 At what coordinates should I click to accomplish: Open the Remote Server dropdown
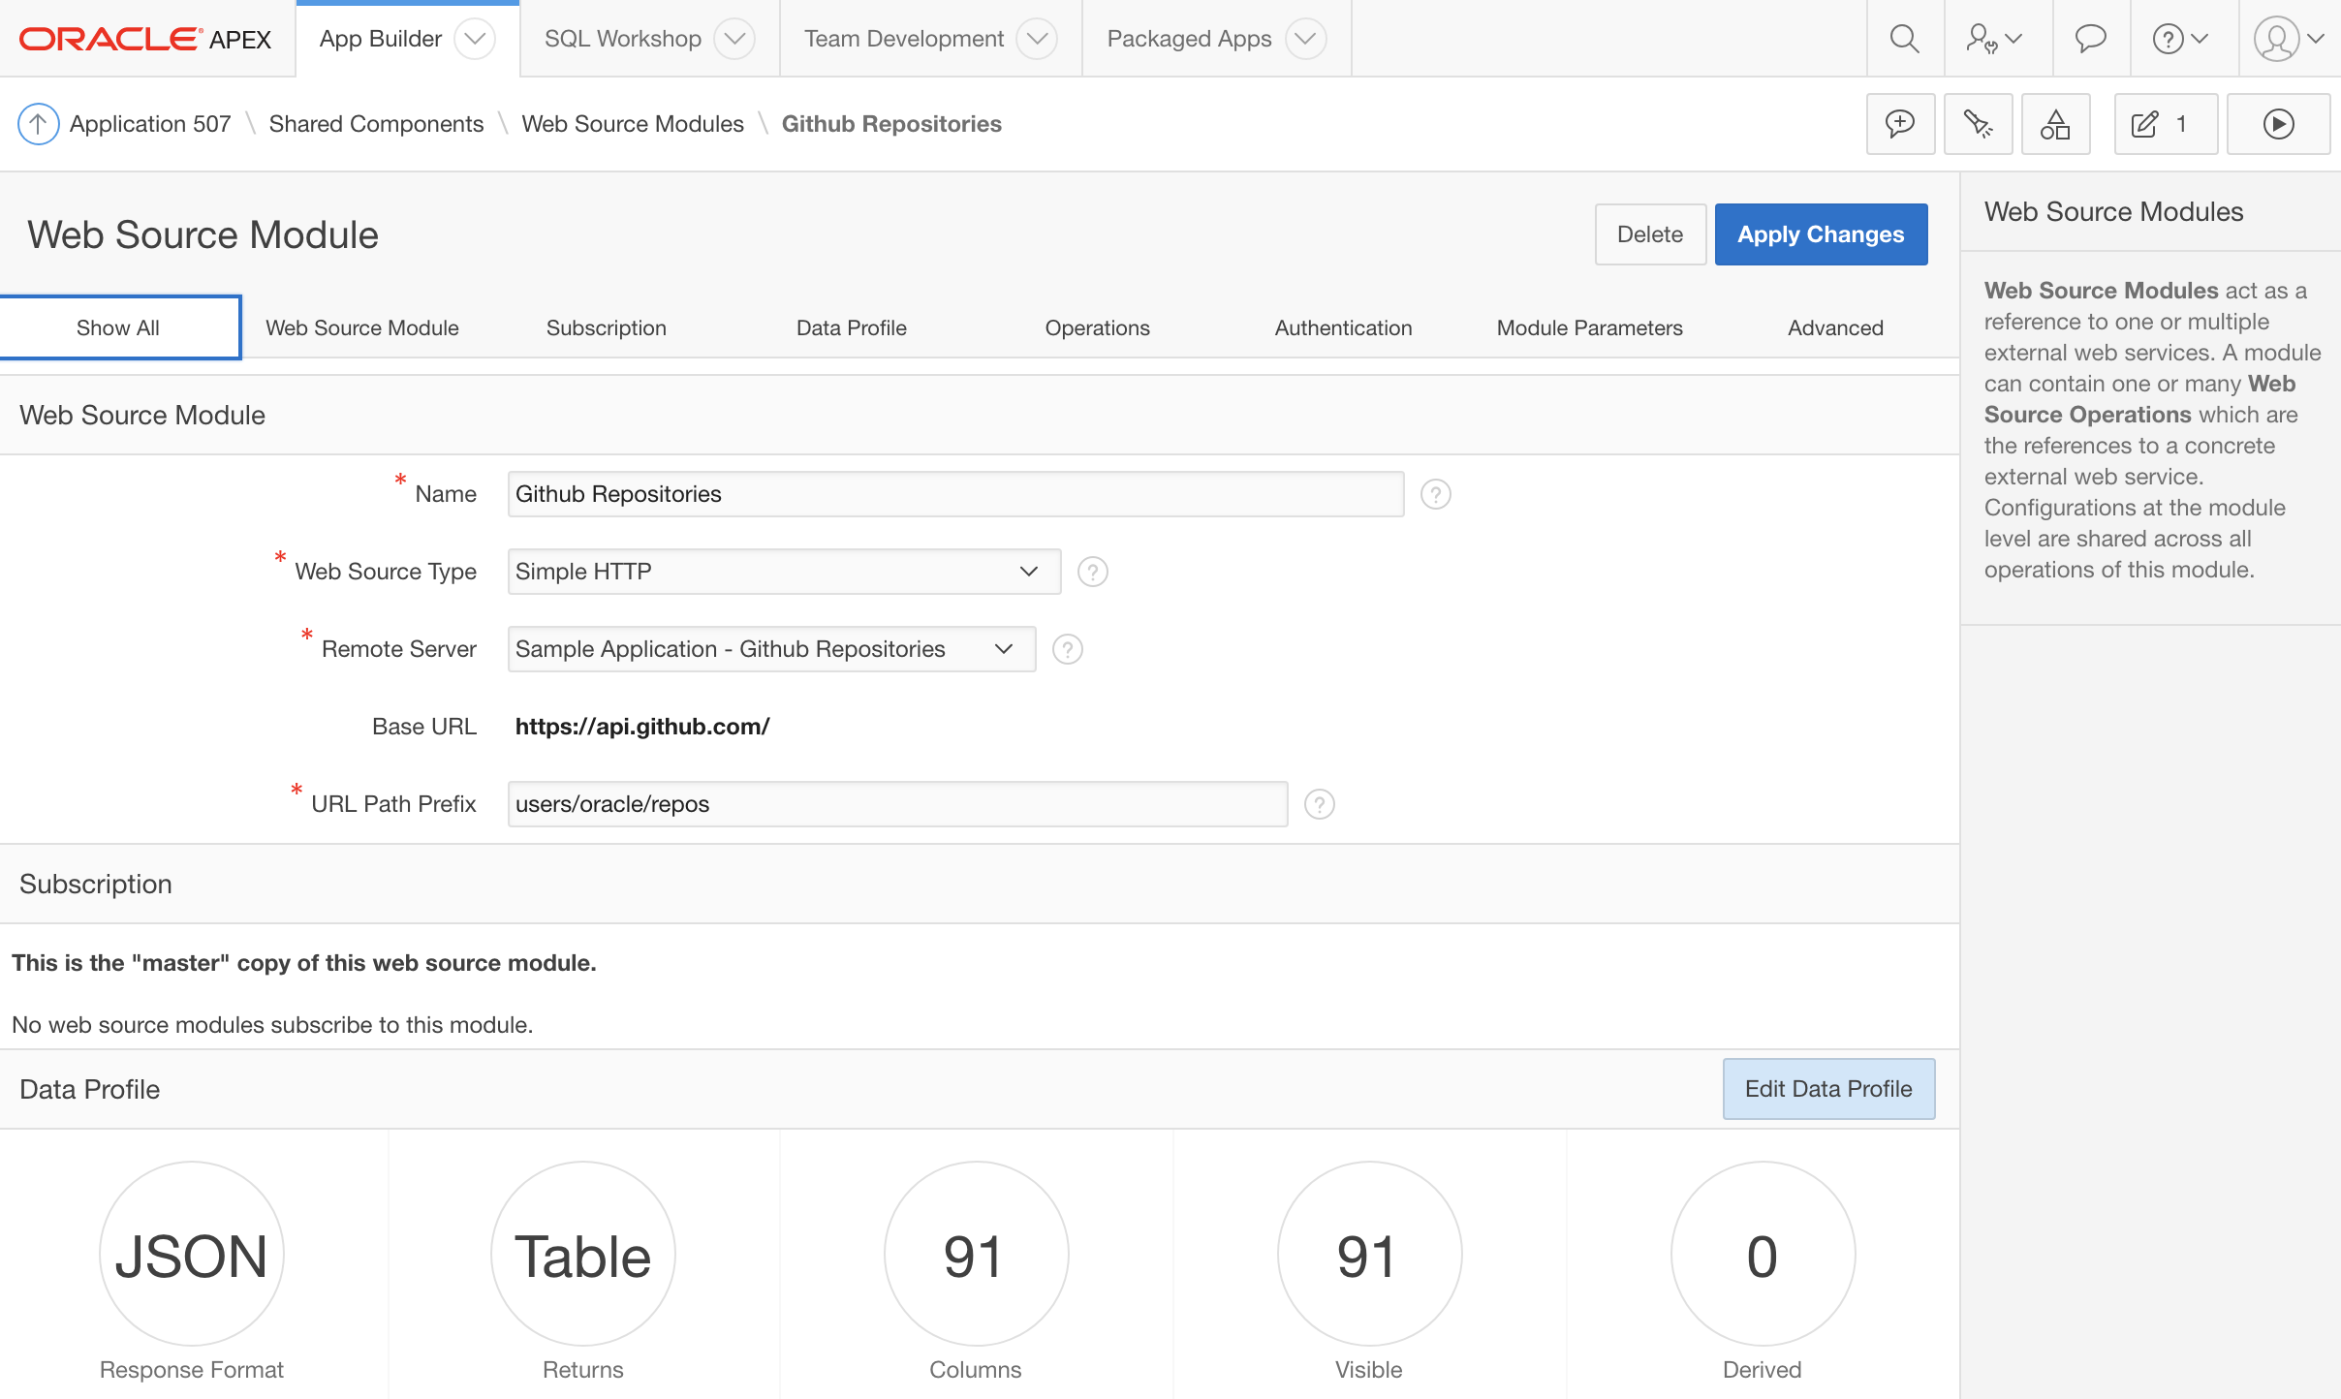(770, 649)
